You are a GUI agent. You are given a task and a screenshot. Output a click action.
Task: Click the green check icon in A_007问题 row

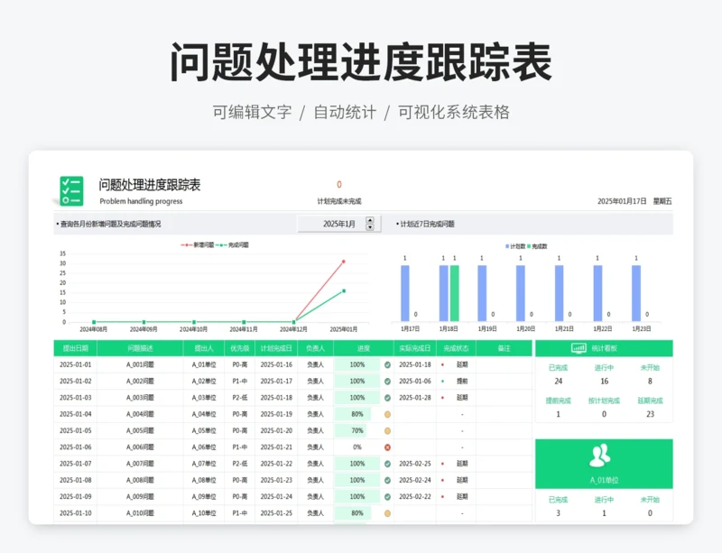[x=388, y=464]
